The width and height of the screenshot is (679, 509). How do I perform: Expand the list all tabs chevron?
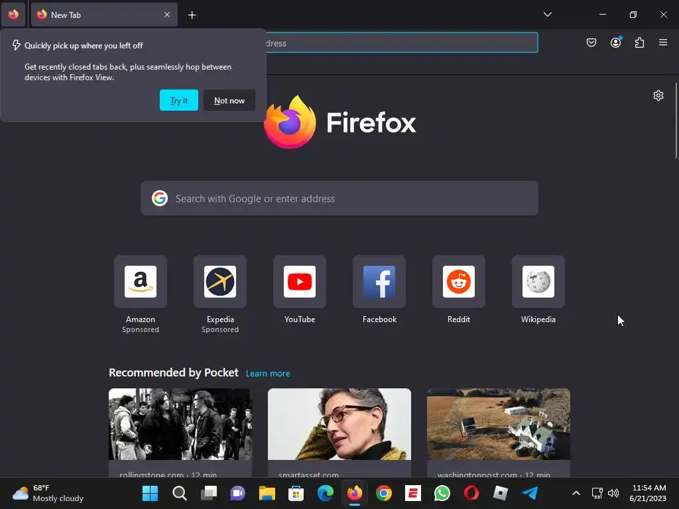547,15
